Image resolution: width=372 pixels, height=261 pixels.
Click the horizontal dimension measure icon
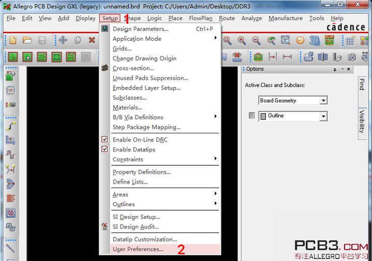point(287,57)
